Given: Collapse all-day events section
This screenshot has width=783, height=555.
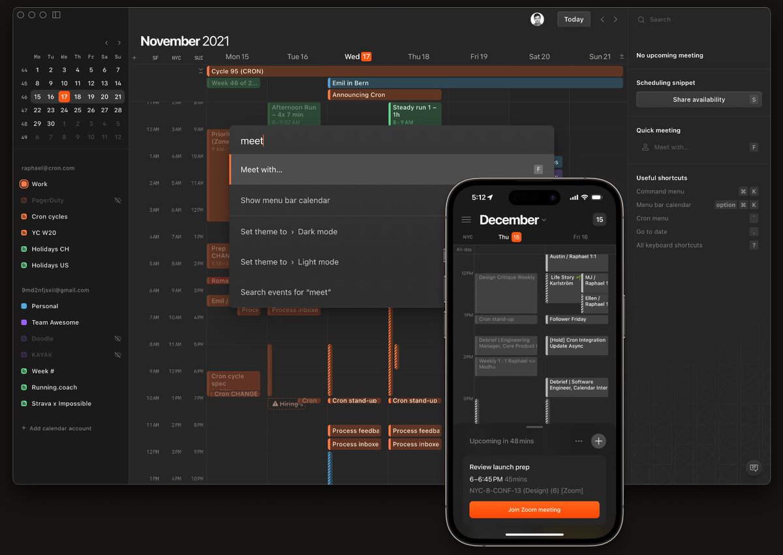Looking at the screenshot, I should point(201,71).
